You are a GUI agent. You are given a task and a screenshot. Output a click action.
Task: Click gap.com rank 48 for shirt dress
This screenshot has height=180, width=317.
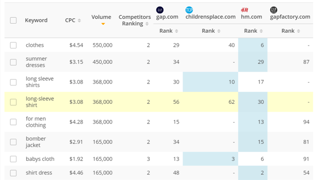[x=176, y=173]
